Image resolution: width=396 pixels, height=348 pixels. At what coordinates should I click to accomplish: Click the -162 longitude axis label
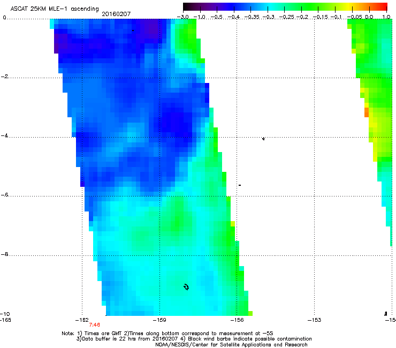[x=82, y=320]
